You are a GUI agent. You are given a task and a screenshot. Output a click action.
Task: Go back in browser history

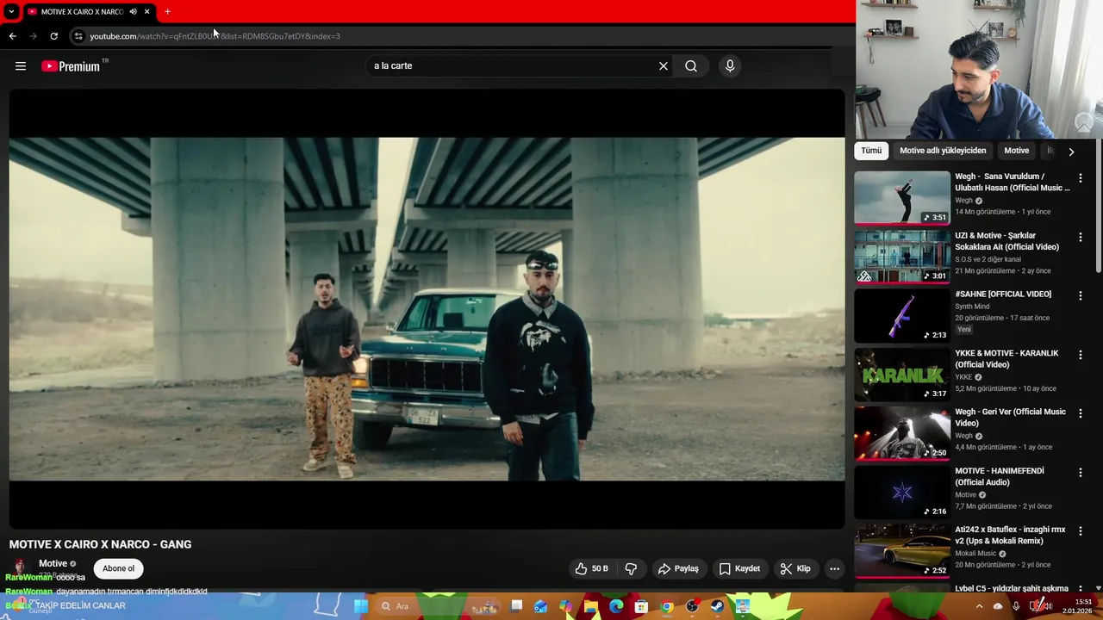tap(12, 36)
